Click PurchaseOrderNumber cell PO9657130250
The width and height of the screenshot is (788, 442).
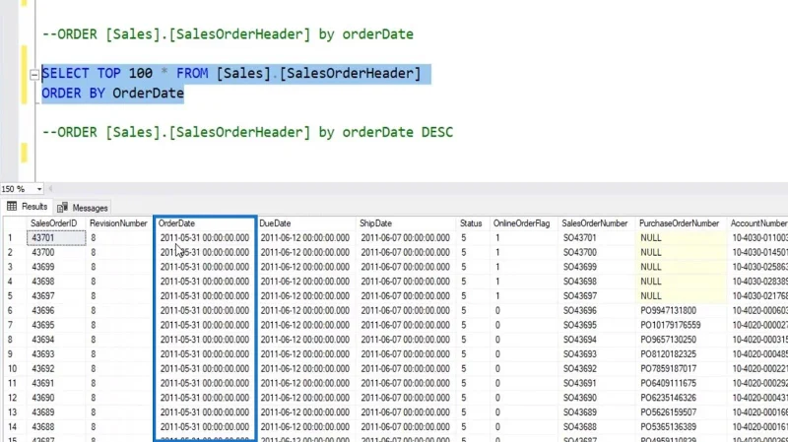(681, 340)
